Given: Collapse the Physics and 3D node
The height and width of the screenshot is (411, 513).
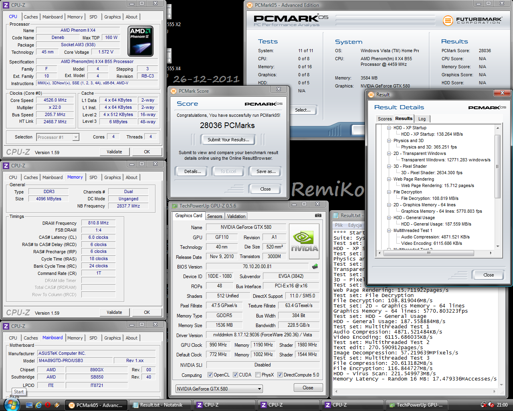Looking at the screenshot, I should 389,140.
